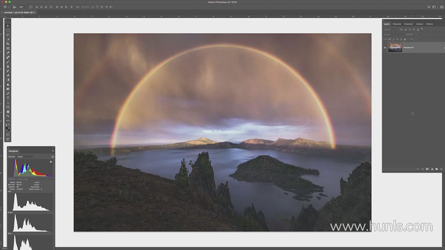Click background color swatch
Image resolution: width=445 pixels, height=250 pixels.
(9, 130)
